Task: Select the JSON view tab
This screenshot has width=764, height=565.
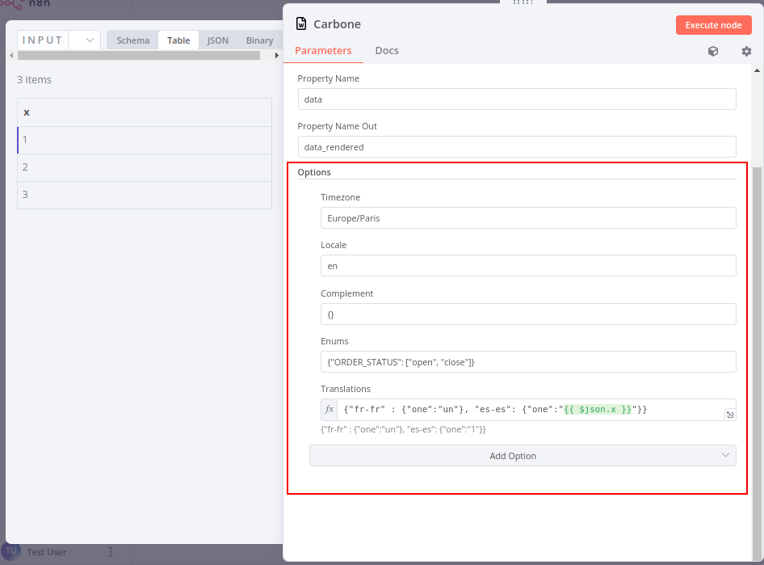Action: 217,40
